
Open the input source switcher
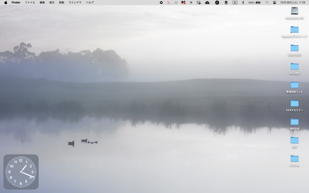235,2
